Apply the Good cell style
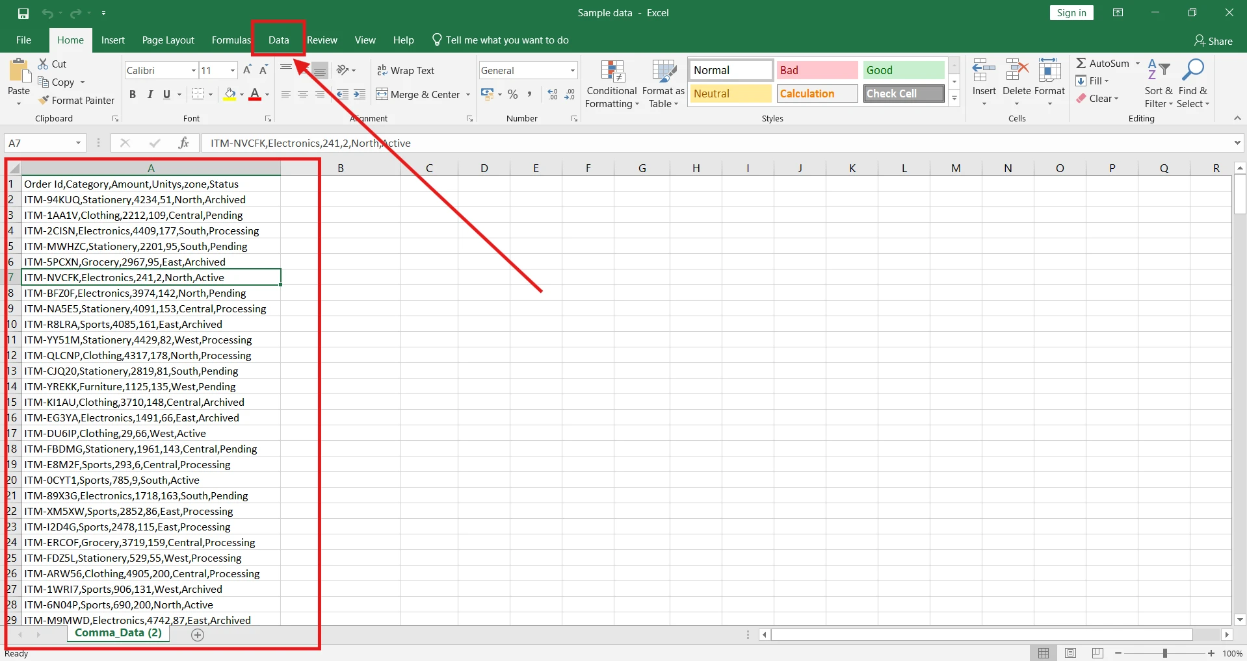Screen dimensions: 1247x661 pyautogui.click(x=903, y=69)
